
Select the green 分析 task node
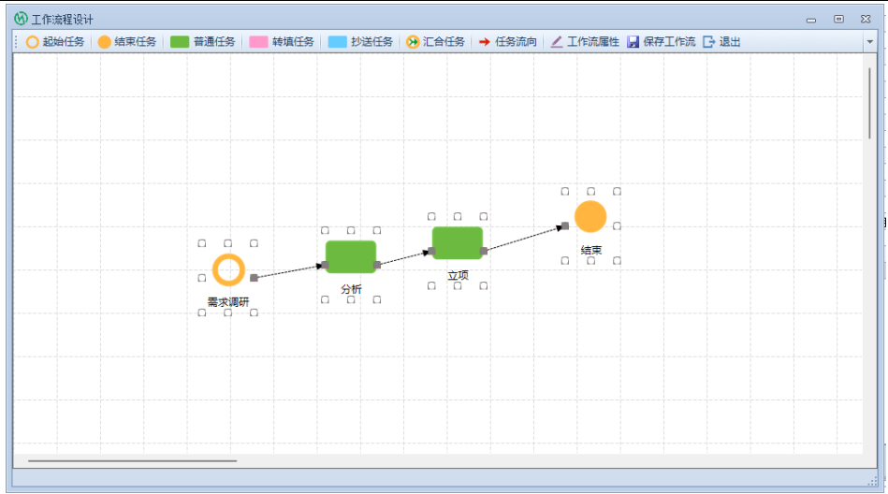351,257
